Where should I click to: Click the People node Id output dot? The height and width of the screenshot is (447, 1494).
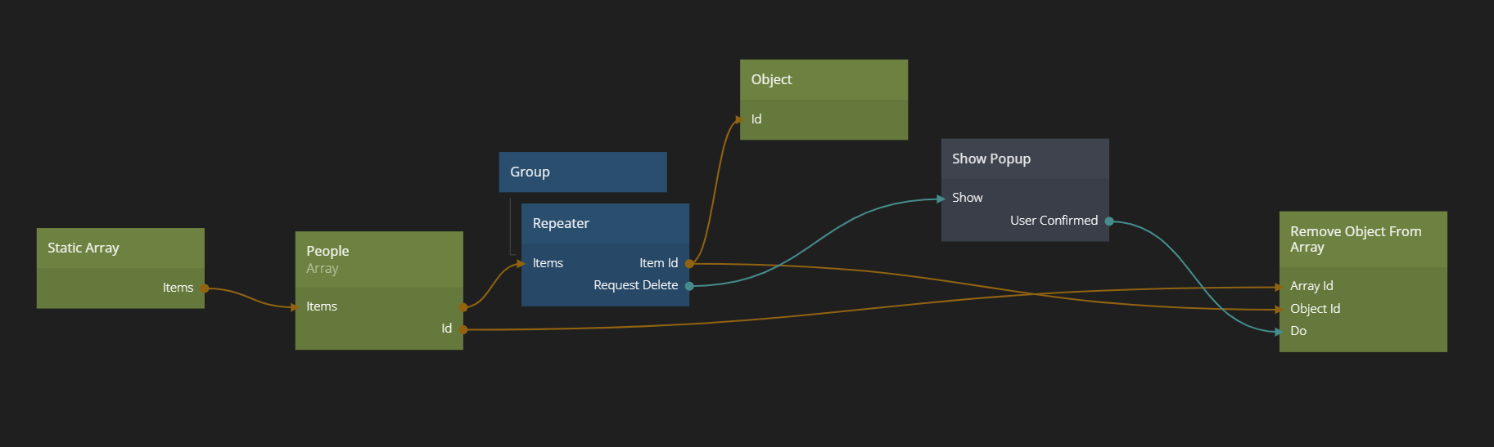tap(463, 329)
